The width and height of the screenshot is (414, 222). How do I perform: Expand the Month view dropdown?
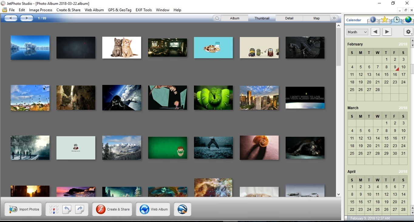[x=357, y=32]
